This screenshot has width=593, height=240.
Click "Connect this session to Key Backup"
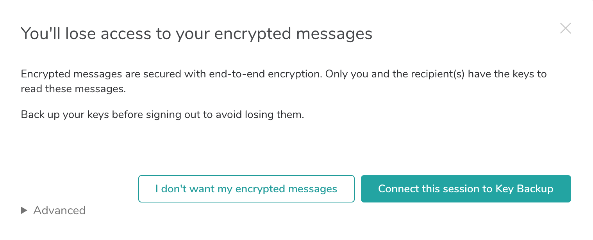click(466, 189)
